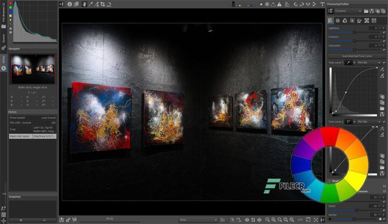Decrease Contrast with minus button
The image size is (388, 224).
pyautogui.click(x=380, y=37)
